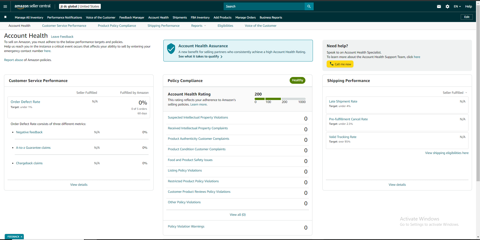Open Feedback Manager
Image resolution: width=480 pixels, height=240 pixels.
[132, 17]
